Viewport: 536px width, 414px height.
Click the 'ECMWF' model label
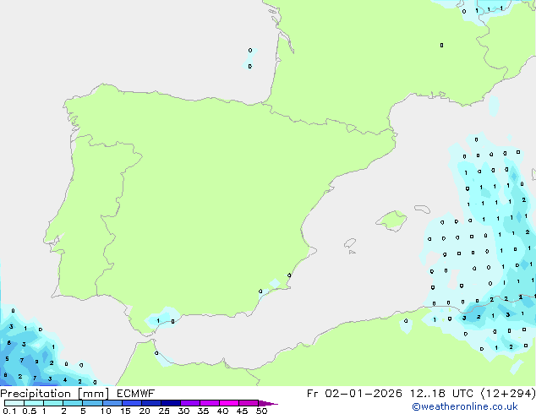(x=136, y=394)
